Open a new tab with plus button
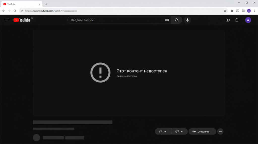 point(46,4)
